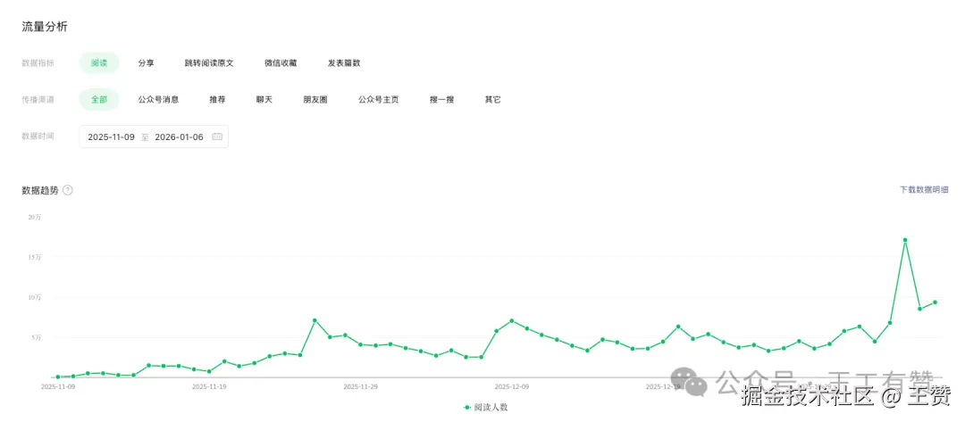
Task: Toggle the 阅读人数 legend series
Action: pyautogui.click(x=486, y=407)
